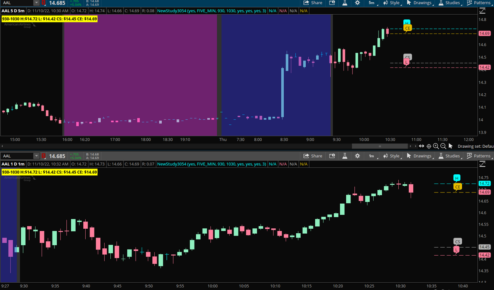The image size is (494, 290).
Task: Click yellow 930-1030 label in lower chart
Action: tap(49, 172)
